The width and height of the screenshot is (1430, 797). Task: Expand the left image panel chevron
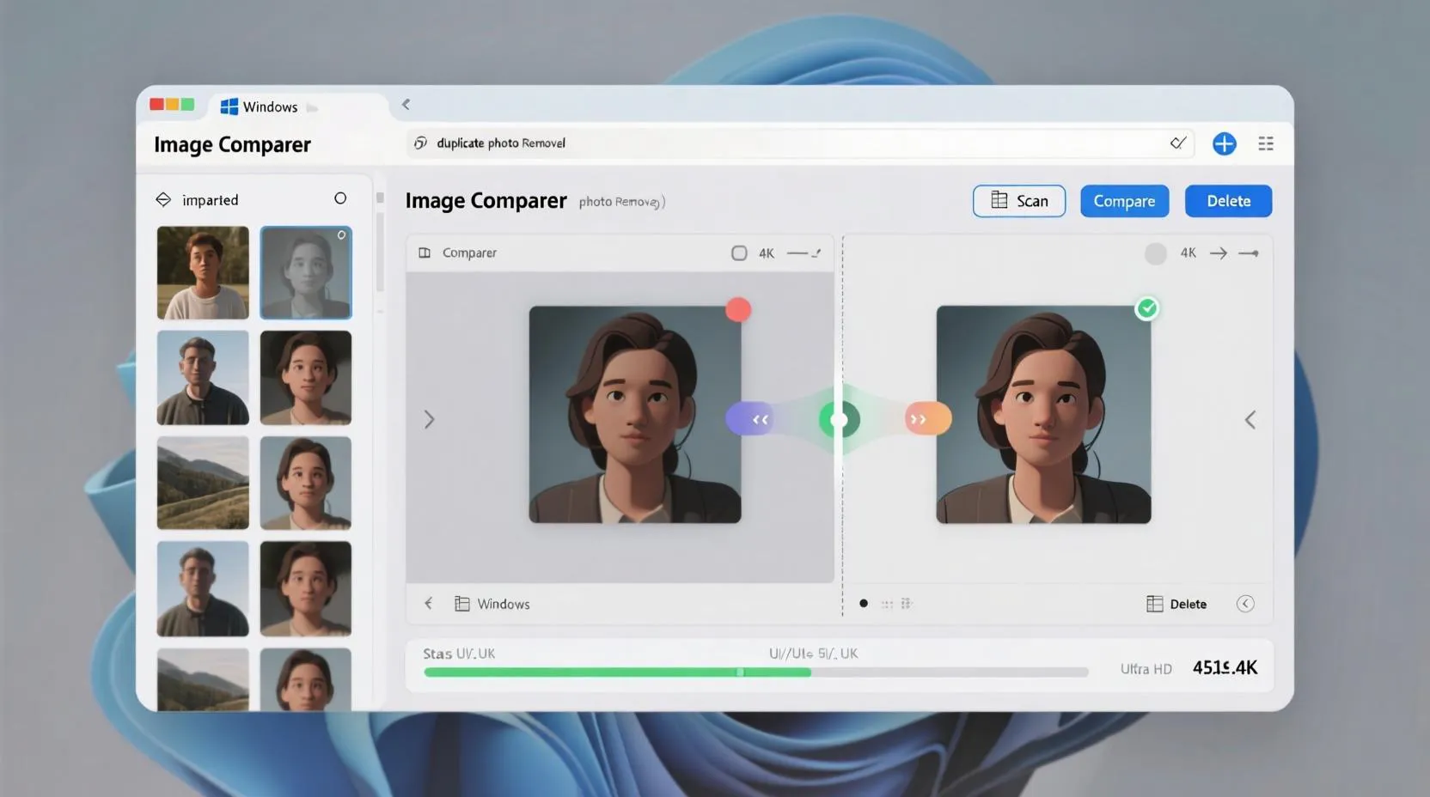(x=430, y=419)
